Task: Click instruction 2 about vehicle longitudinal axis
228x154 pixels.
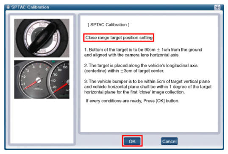Action: click(x=141, y=68)
